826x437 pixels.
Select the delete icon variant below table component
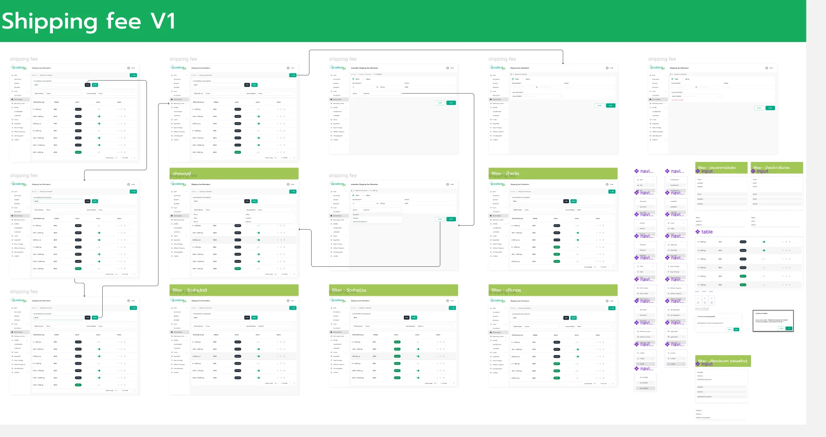pyautogui.click(x=712, y=298)
